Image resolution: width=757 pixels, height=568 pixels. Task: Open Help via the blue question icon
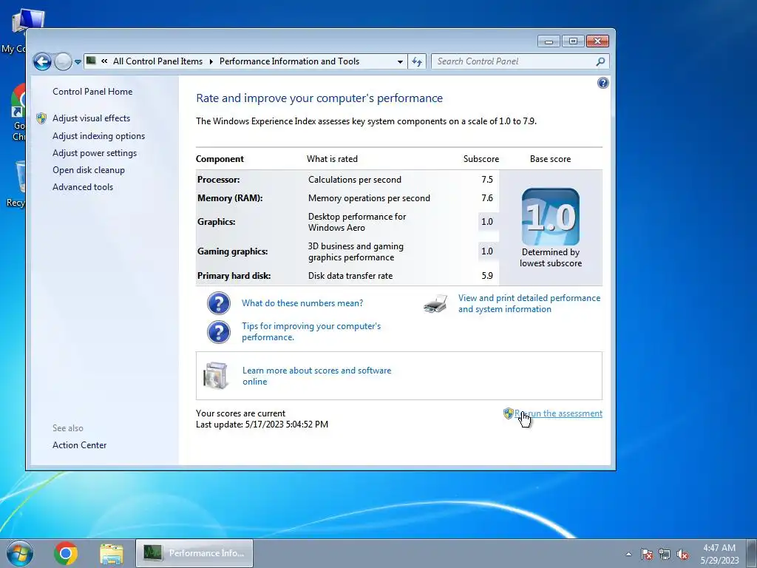603,83
